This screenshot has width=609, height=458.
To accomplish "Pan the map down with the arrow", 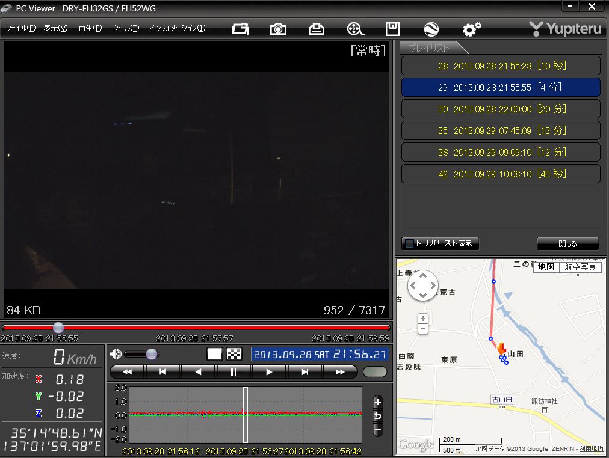I will click(423, 296).
